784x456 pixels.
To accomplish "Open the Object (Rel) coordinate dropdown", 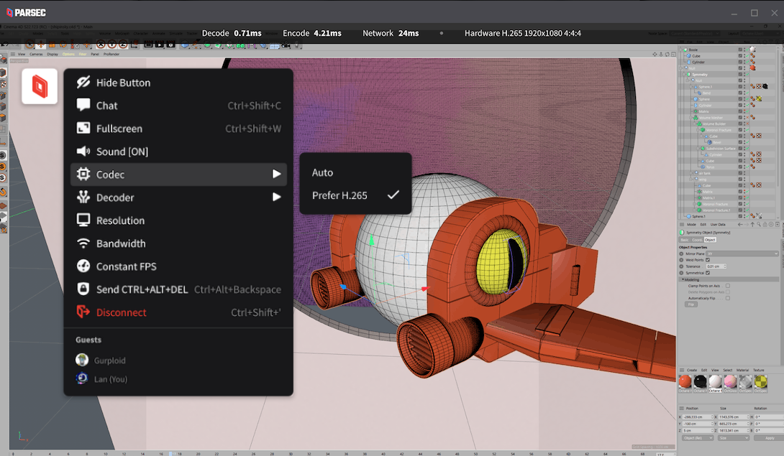I will coord(699,437).
